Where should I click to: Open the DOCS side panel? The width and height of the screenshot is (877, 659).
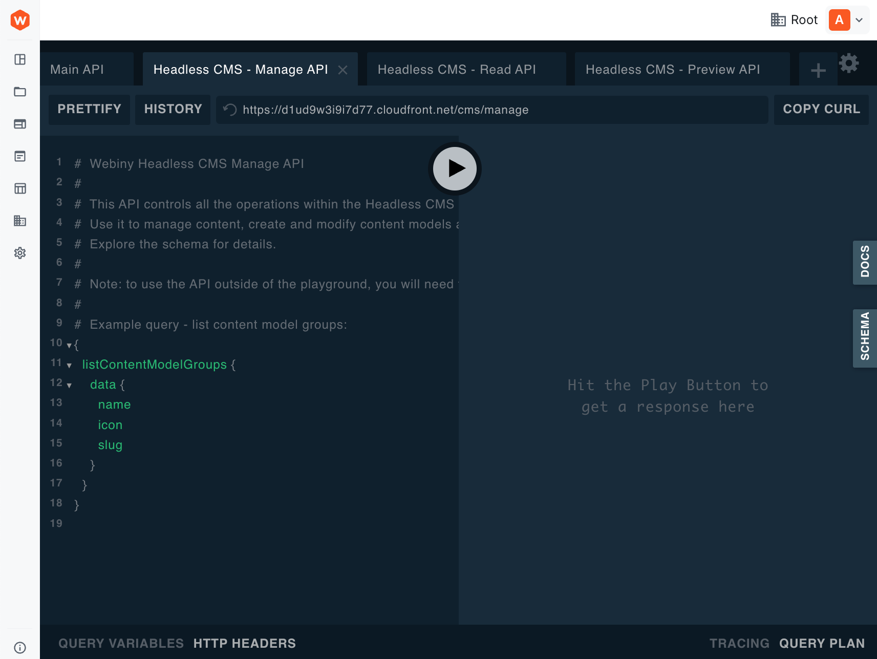pos(865,263)
